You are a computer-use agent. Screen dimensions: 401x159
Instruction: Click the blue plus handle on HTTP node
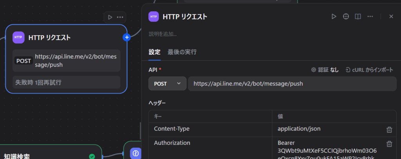tap(126, 38)
